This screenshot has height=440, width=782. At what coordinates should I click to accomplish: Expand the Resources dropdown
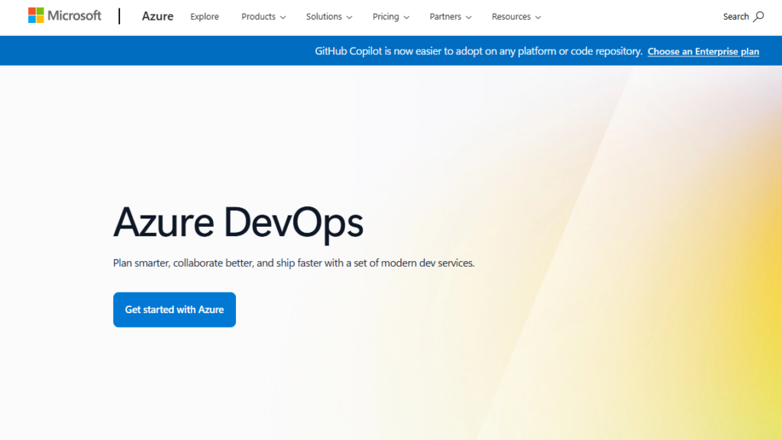point(516,17)
